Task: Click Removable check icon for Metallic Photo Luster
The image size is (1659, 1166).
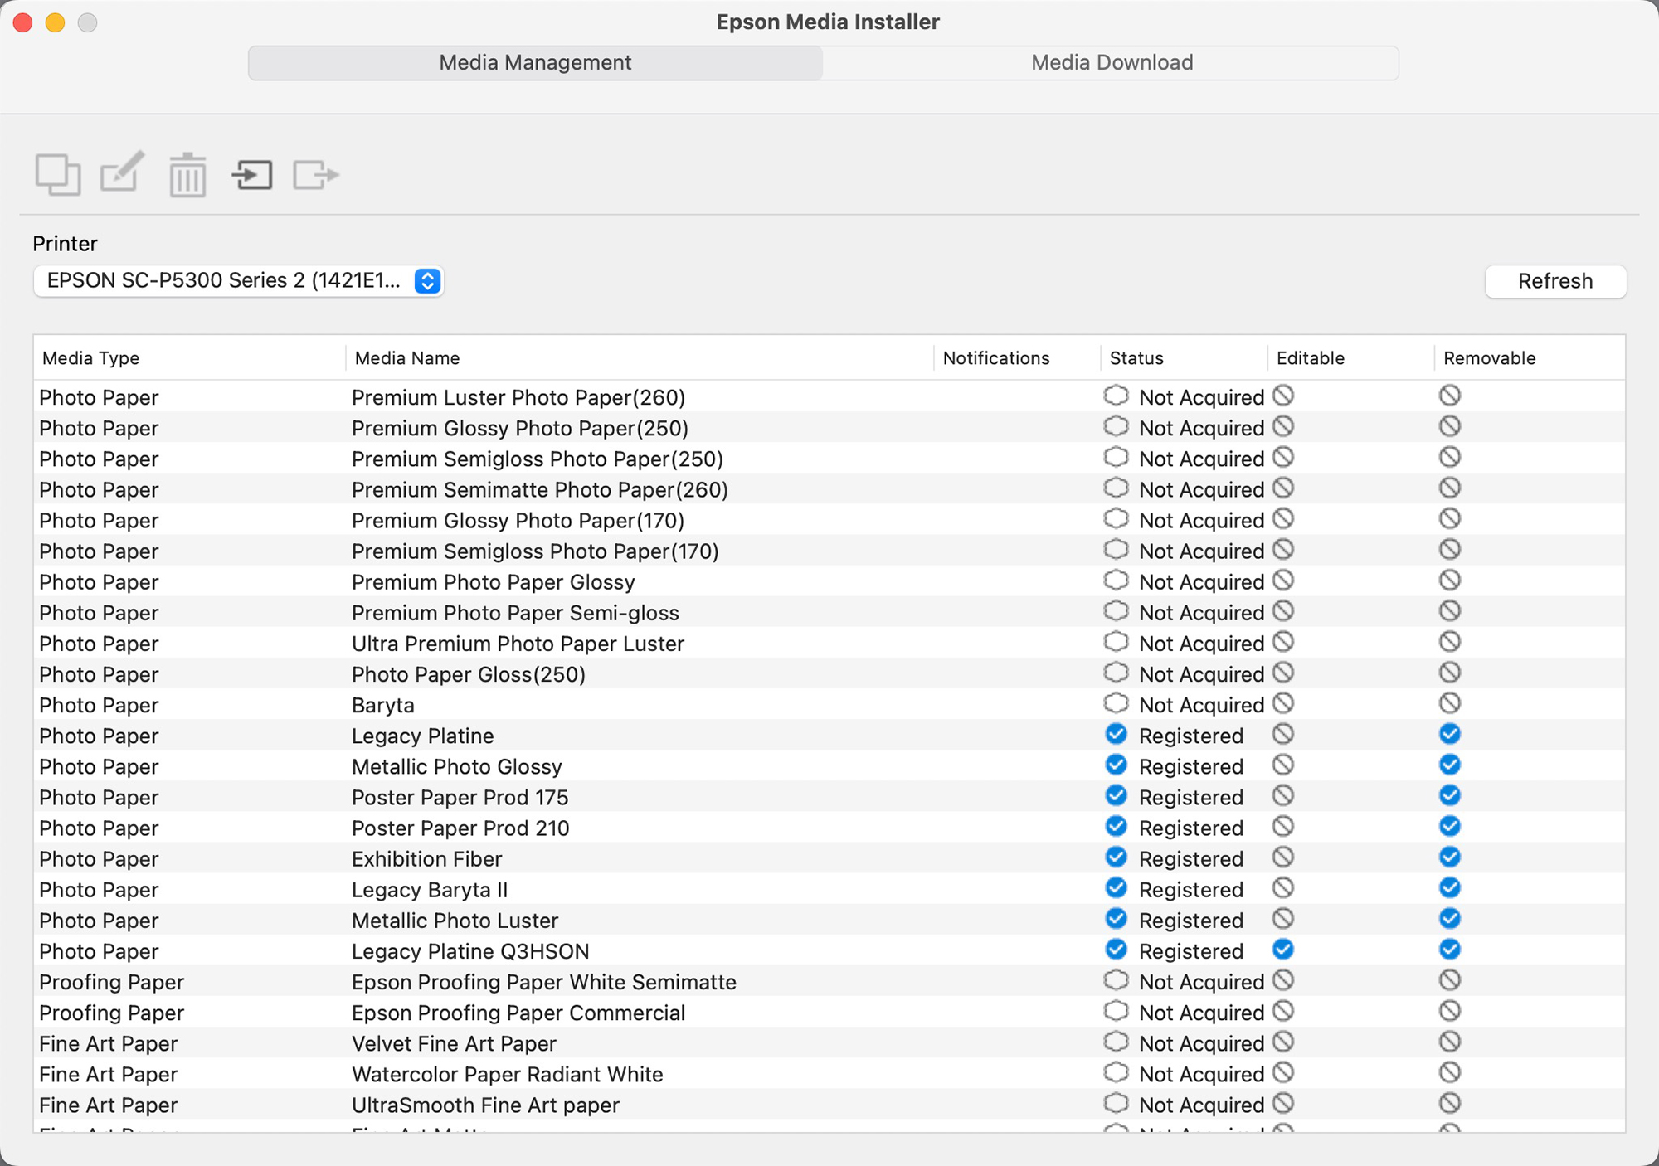Action: pyautogui.click(x=1450, y=918)
